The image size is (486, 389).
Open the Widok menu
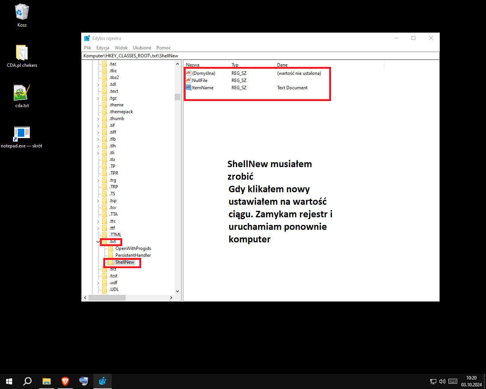[x=121, y=48]
